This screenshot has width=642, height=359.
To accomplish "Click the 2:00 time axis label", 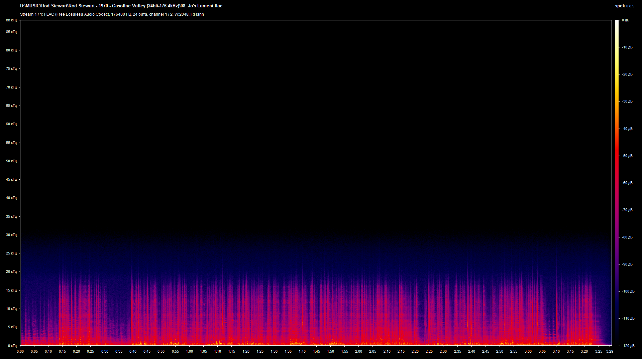I will [x=358, y=351].
